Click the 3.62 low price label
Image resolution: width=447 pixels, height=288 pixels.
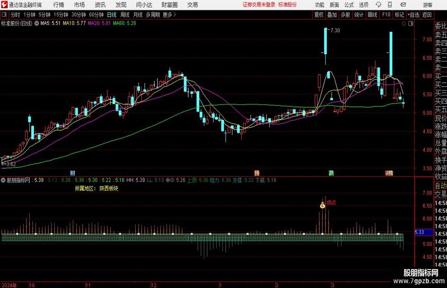pos(11,164)
